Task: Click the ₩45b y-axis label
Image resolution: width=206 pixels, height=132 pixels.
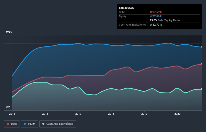Action: pyautogui.click(x=10, y=32)
